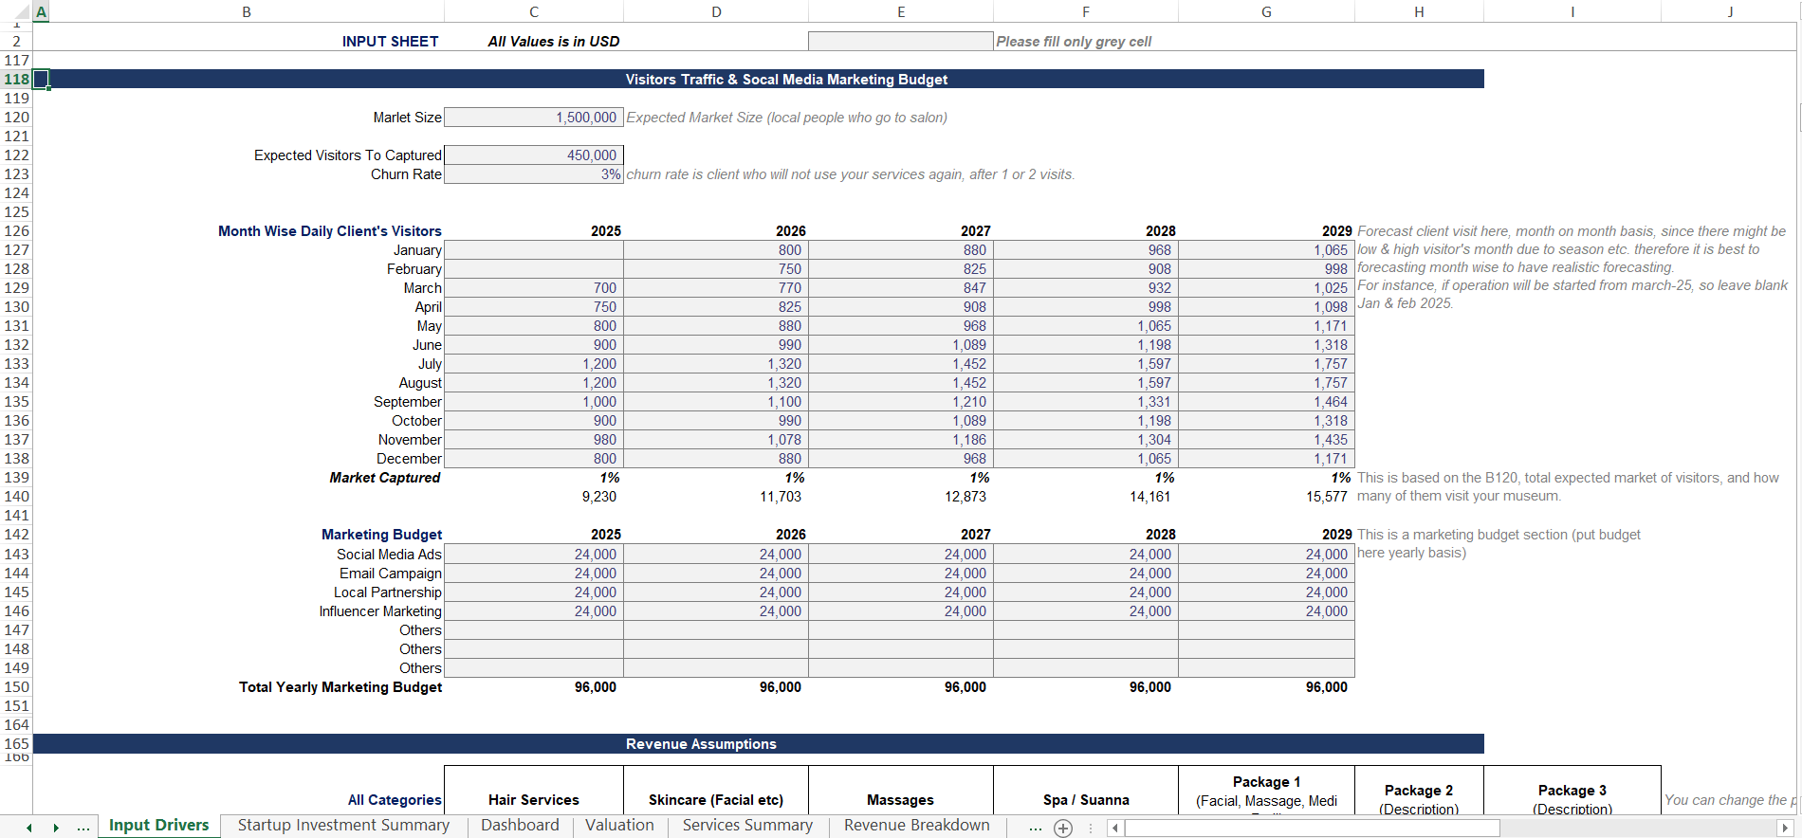
Task: Click Local Partnership 2027 budget cell
Action: [901, 592]
